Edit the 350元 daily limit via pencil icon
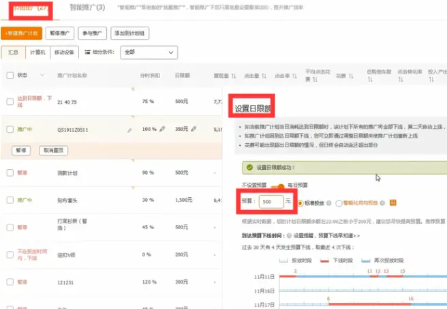The height and width of the screenshot is (309, 447). click(x=194, y=129)
